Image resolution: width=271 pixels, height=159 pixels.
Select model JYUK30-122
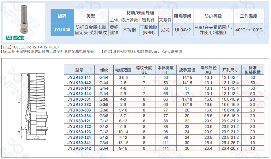pyautogui.click(x=79, y=126)
